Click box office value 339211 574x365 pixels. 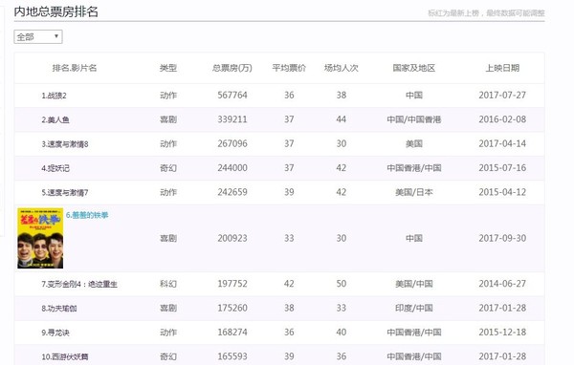[232, 119]
